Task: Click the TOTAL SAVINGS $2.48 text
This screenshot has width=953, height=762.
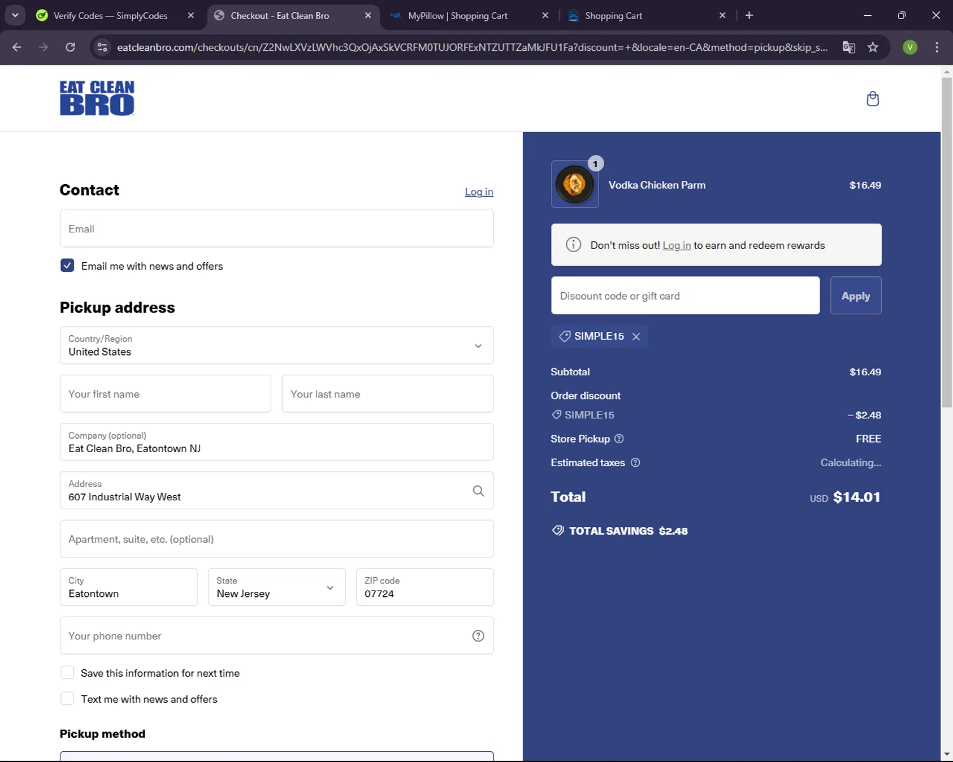Action: [x=628, y=531]
